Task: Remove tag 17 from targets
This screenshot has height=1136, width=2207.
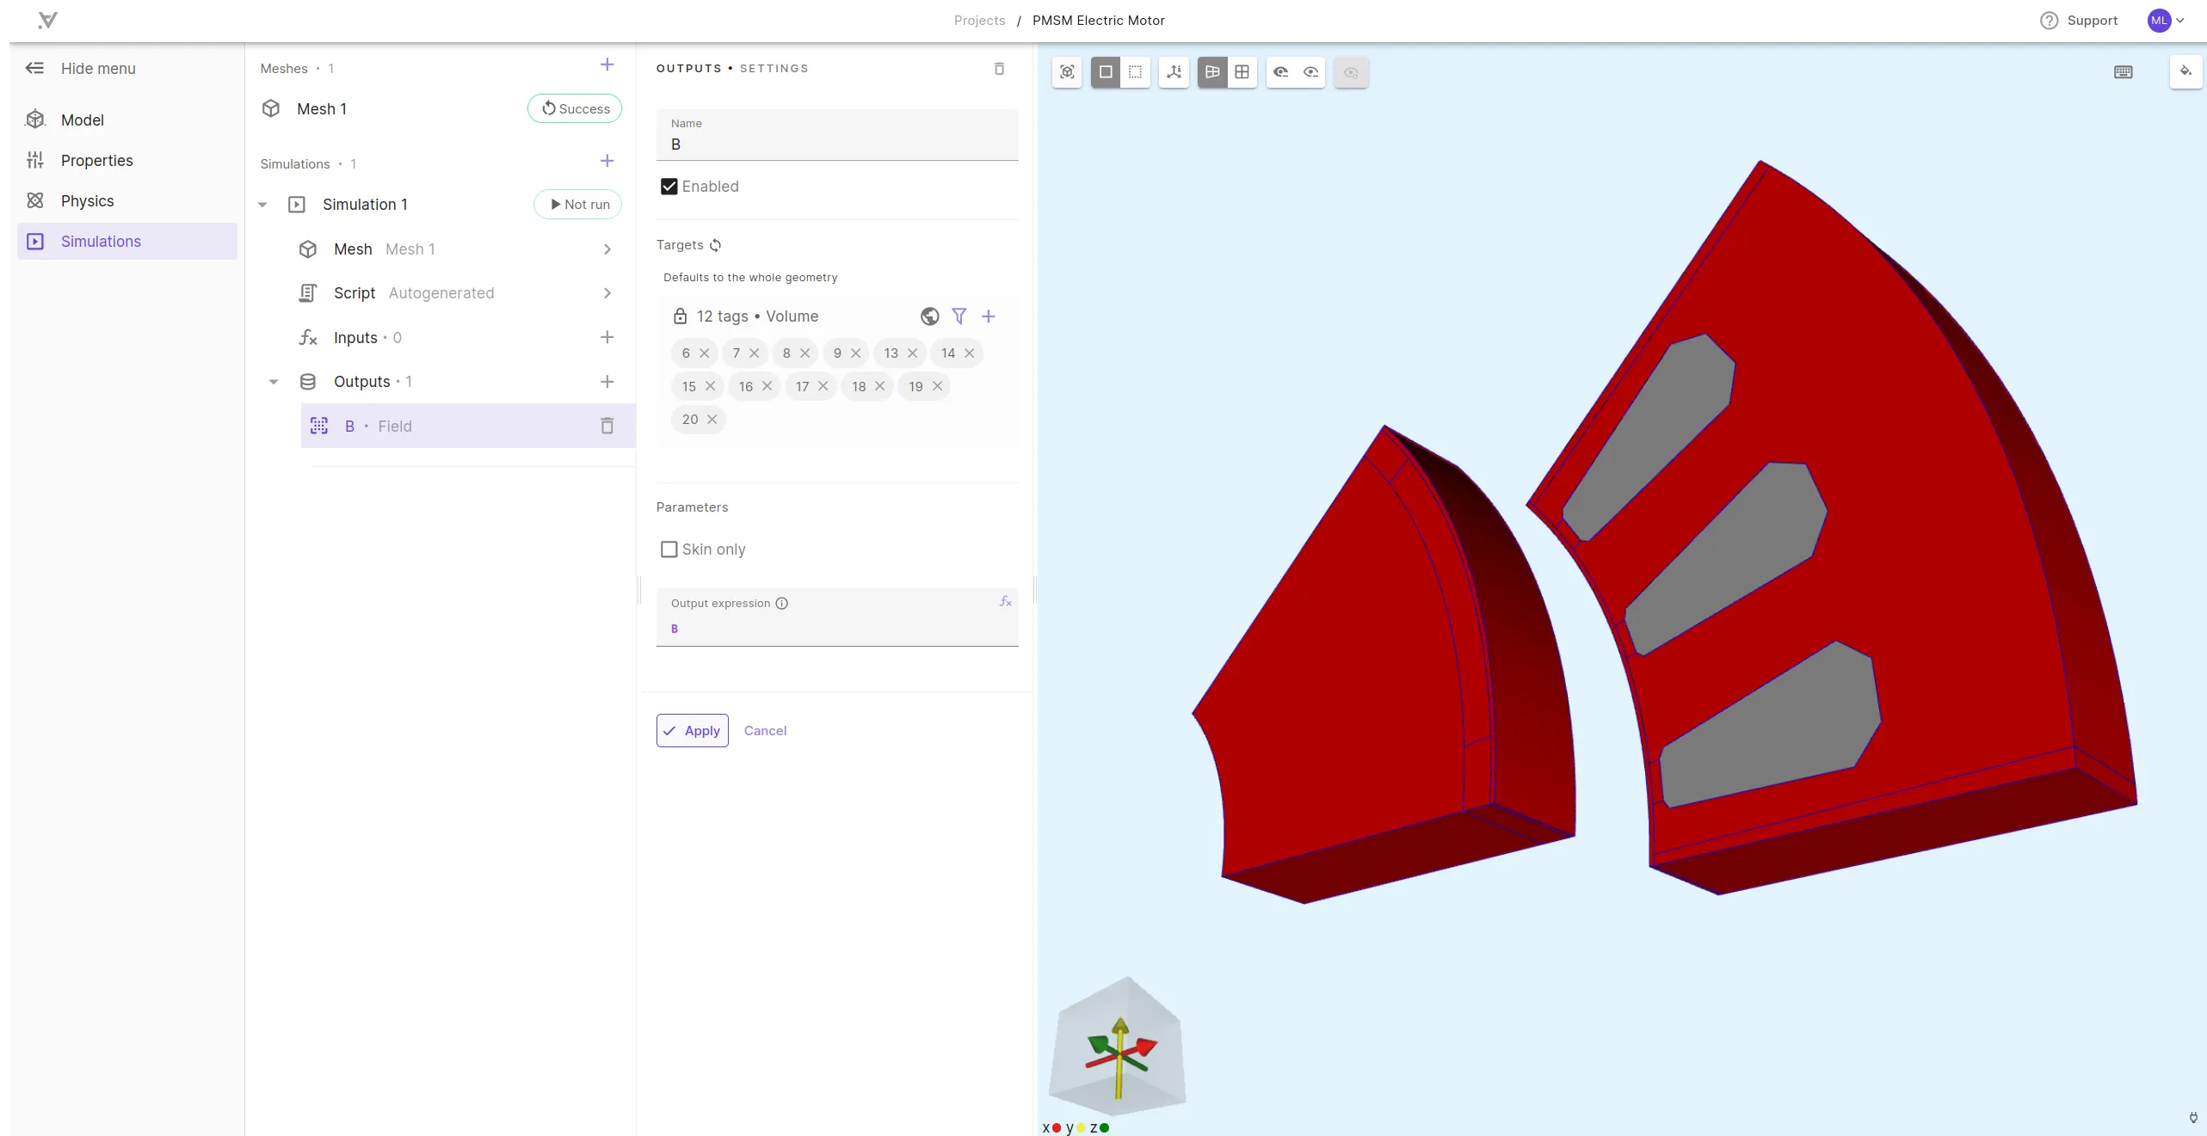Action: pyautogui.click(x=823, y=386)
